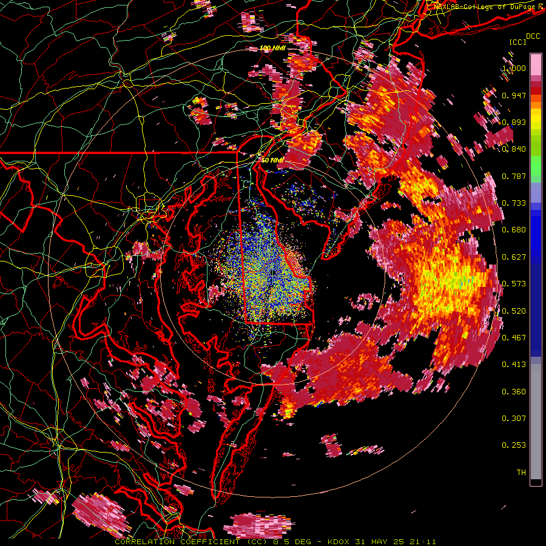Click the TH label under the scale
Viewport: 546px width, 546px height.
tap(521, 472)
